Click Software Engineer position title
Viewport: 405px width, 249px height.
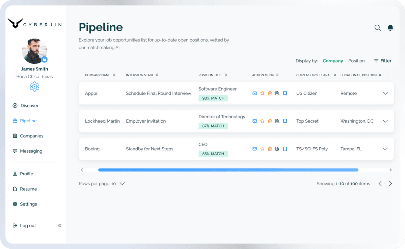pos(218,89)
